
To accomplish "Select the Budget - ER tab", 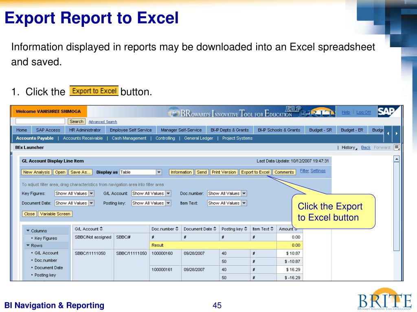I will click(x=352, y=130).
